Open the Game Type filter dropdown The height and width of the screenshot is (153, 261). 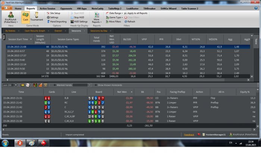[x=114, y=17]
